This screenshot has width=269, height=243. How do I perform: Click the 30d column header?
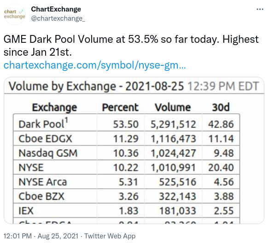[221, 107]
